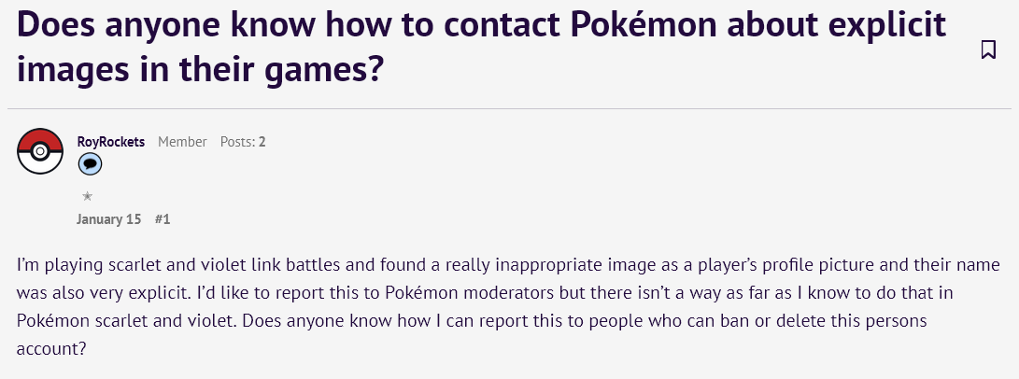1019x379 pixels.
Task: Click the Member role label
Action: coord(182,142)
